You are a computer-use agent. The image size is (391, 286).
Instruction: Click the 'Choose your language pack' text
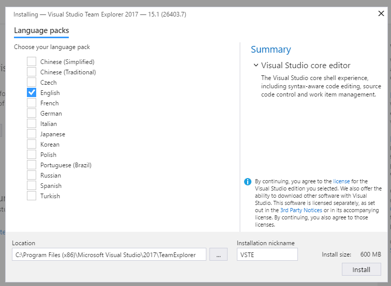coord(52,47)
